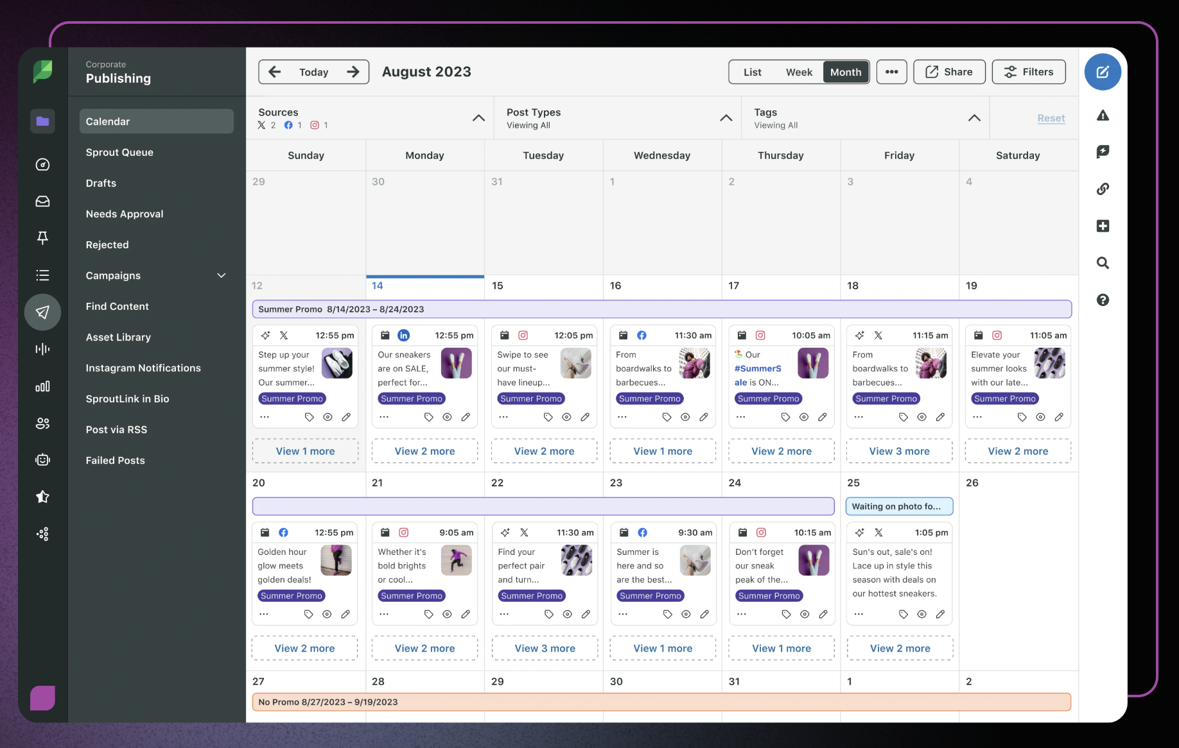
Task: Open the bar chart reports icon
Action: point(42,386)
